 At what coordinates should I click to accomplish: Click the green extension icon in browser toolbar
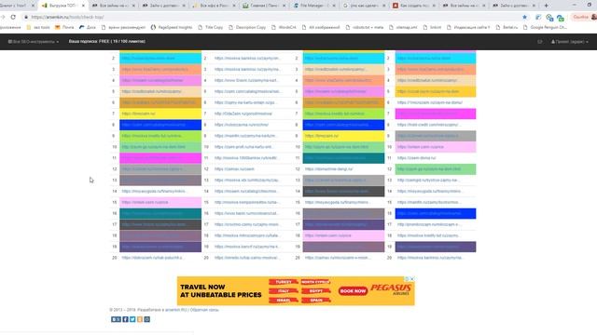560,18
